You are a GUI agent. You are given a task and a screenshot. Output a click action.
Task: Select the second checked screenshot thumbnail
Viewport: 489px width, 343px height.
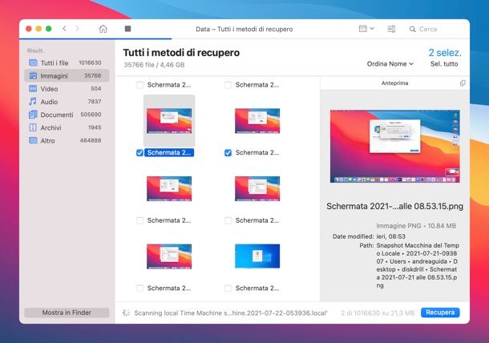257,121
